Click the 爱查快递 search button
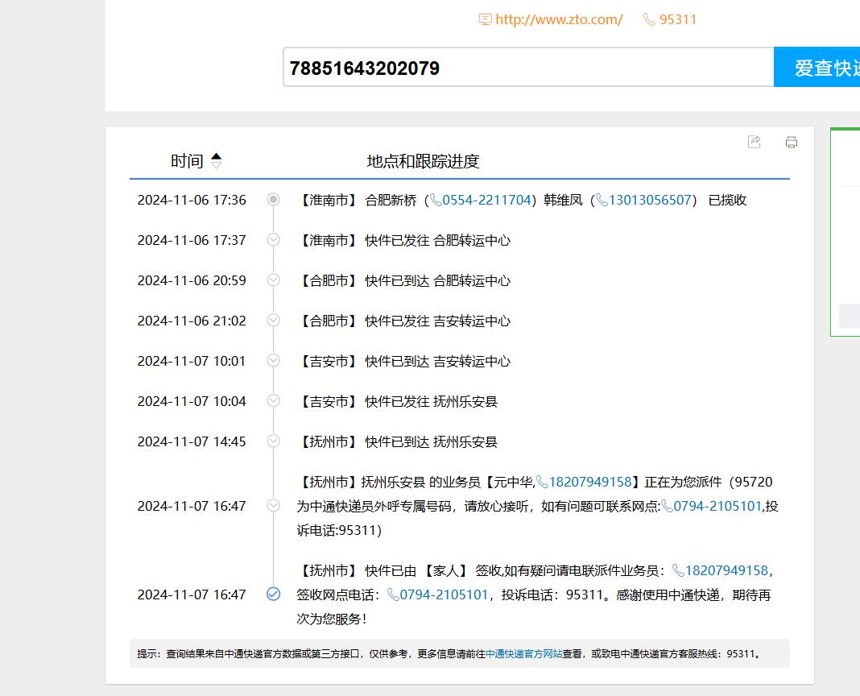860x696 pixels. [817, 67]
